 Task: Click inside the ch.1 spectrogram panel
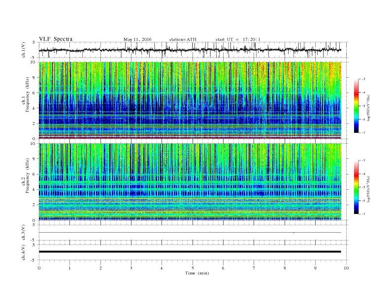coord(190,100)
